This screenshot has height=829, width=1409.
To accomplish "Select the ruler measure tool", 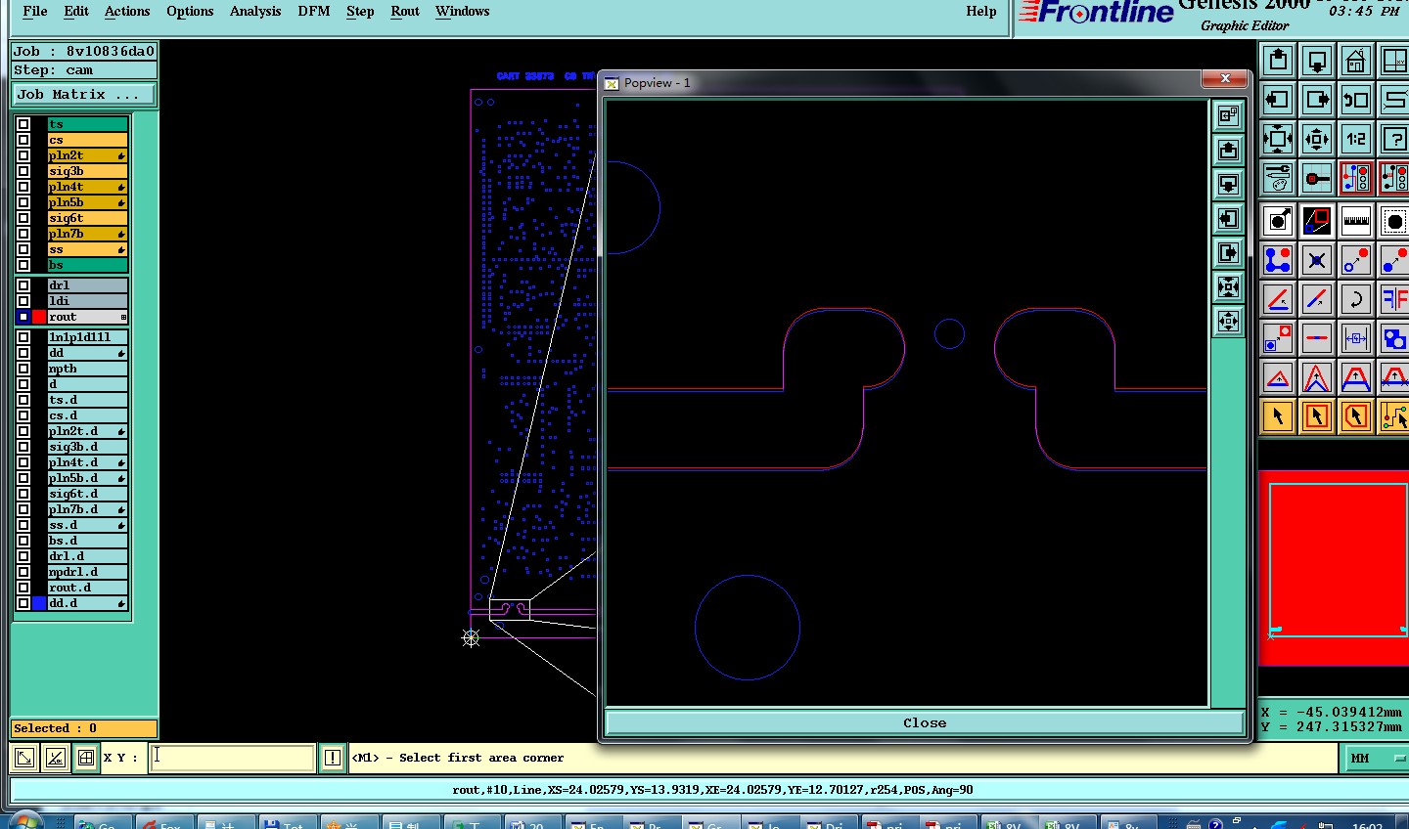I will tap(1355, 221).
